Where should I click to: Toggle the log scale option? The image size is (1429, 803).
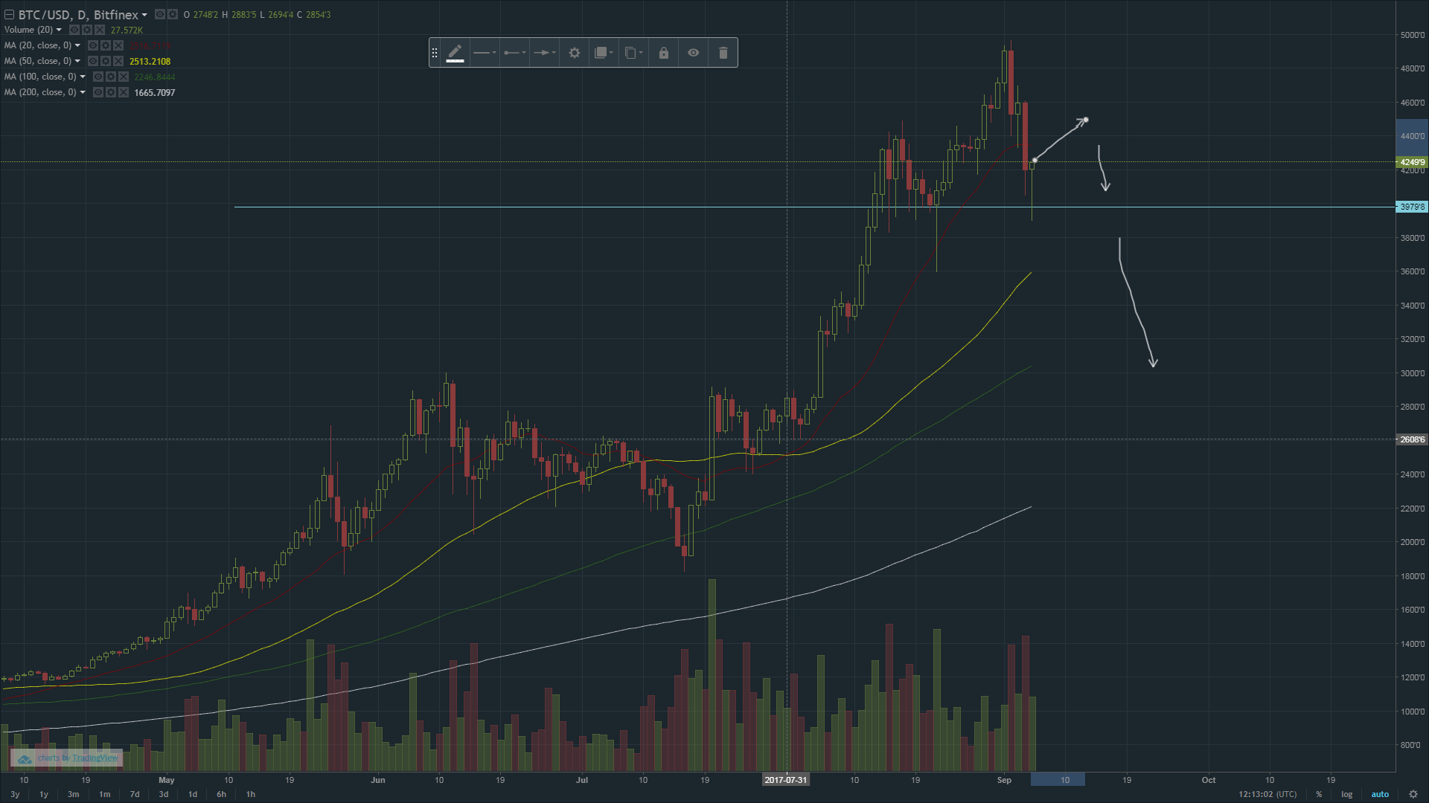pyautogui.click(x=1346, y=794)
